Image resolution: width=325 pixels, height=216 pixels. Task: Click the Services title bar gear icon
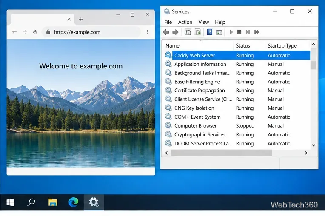click(167, 11)
